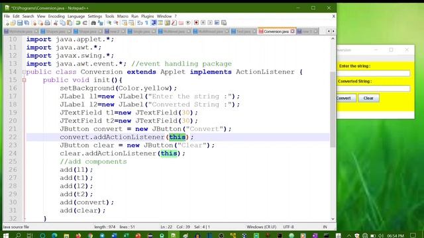This screenshot has width=424, height=238.
Task: Open the Plugins menu
Action: pos(147,16)
